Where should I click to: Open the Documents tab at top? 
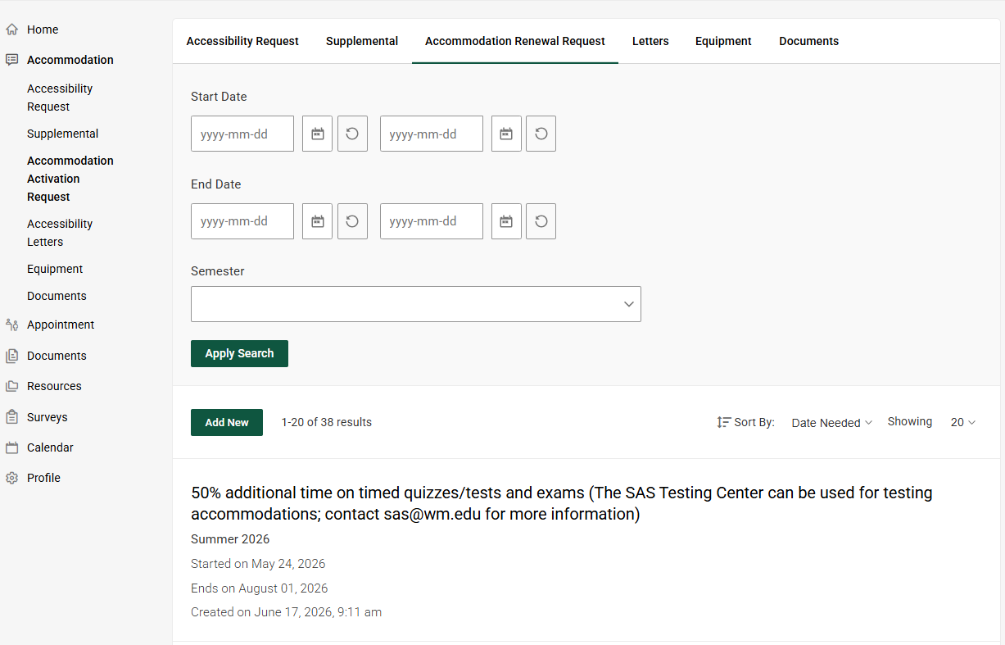(x=808, y=41)
